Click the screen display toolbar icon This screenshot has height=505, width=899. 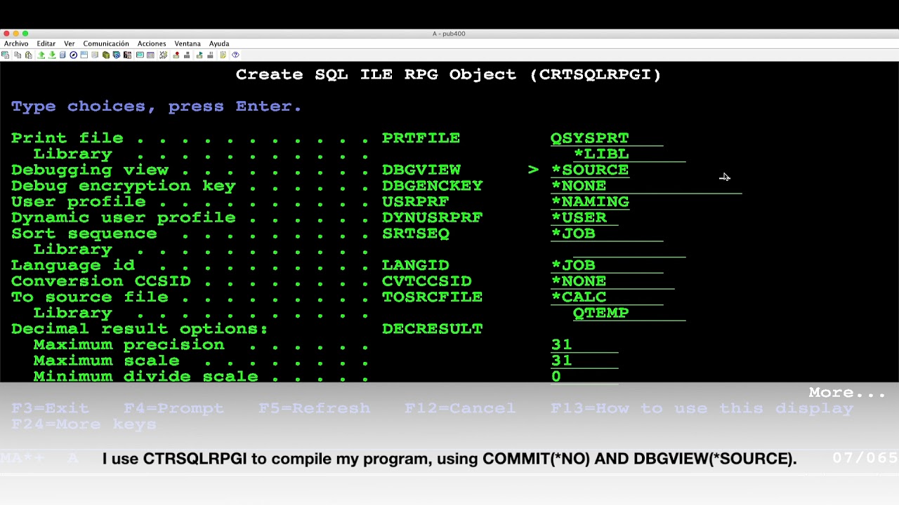coord(140,55)
